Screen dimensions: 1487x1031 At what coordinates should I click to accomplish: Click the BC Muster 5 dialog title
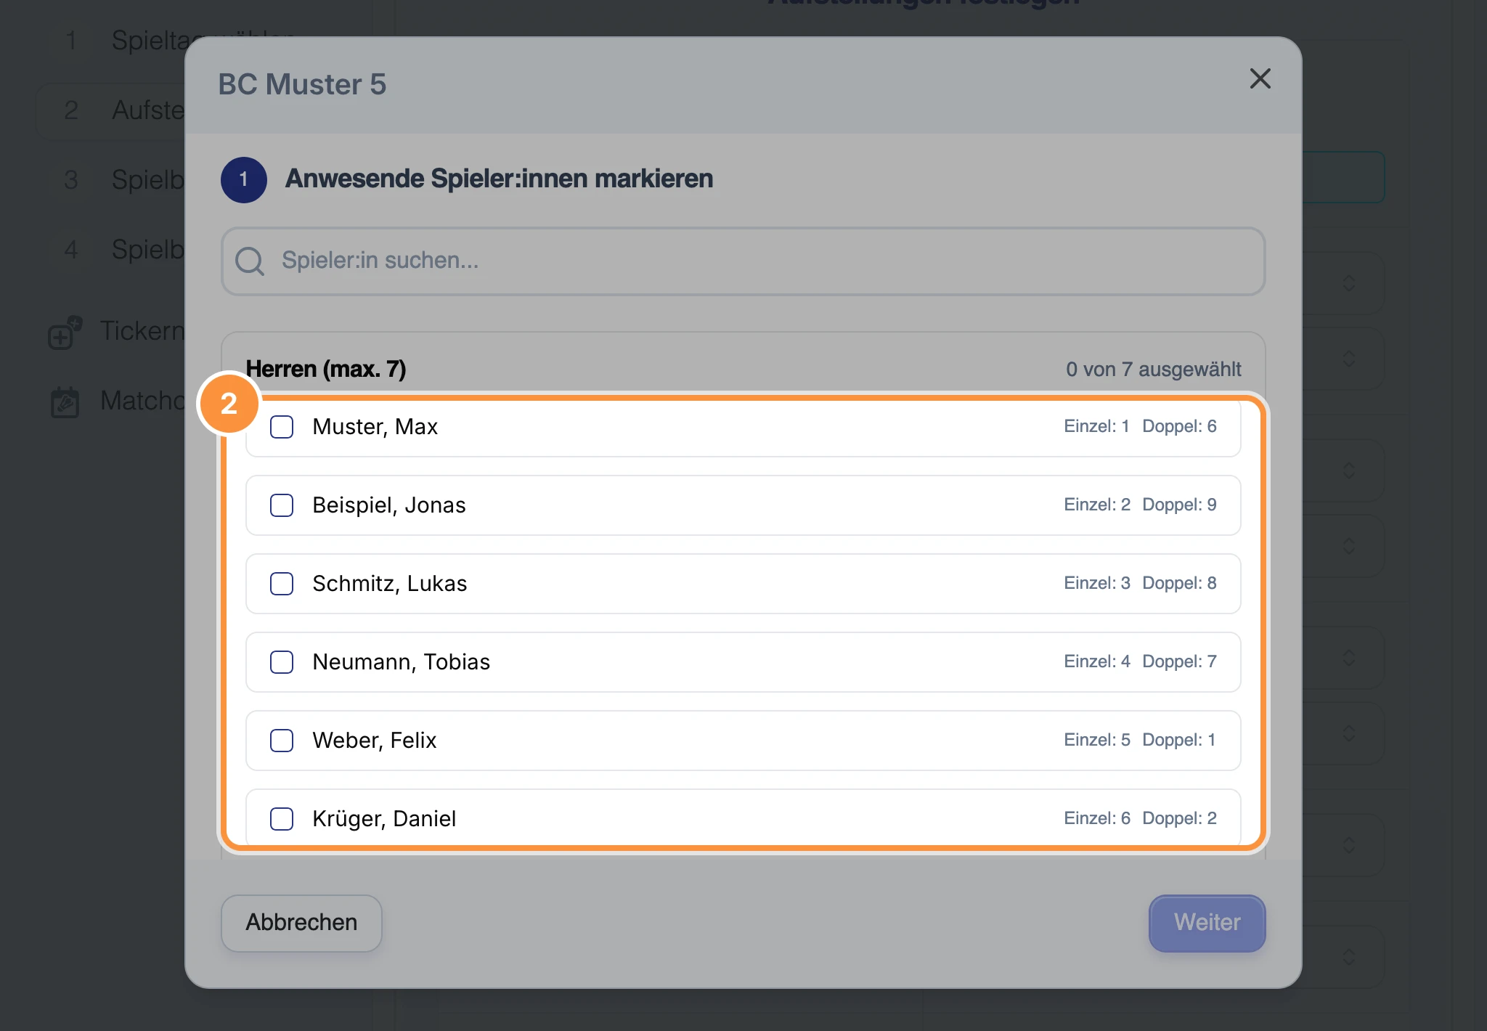[302, 84]
